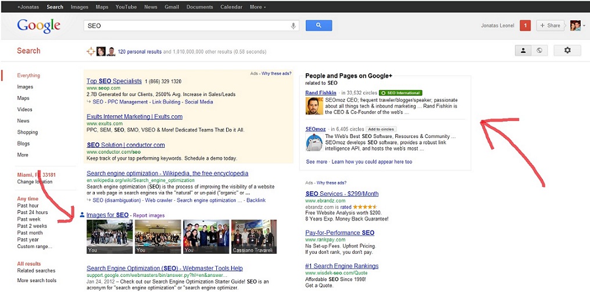Screen dimensions: 590x292
Task: Select Past month time filter
Action: pyautogui.click(x=30, y=233)
